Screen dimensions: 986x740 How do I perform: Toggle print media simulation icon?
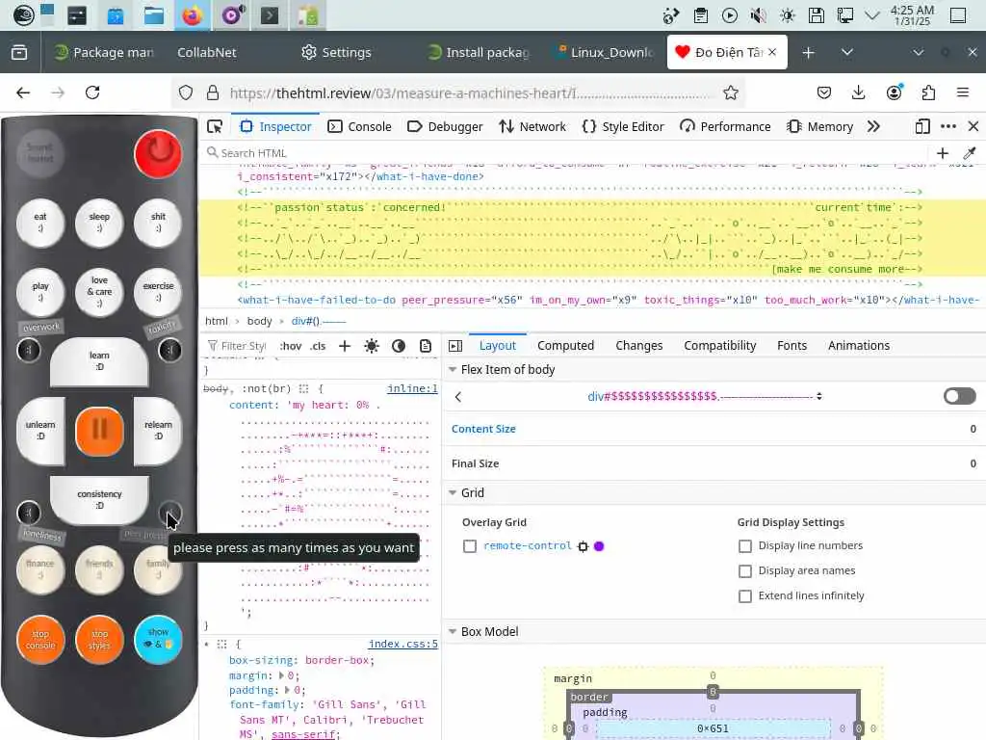426,346
